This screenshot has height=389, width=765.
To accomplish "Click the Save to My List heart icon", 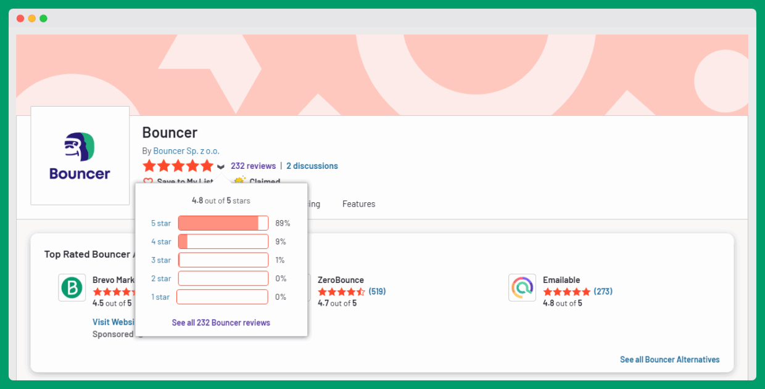I will tap(148, 181).
